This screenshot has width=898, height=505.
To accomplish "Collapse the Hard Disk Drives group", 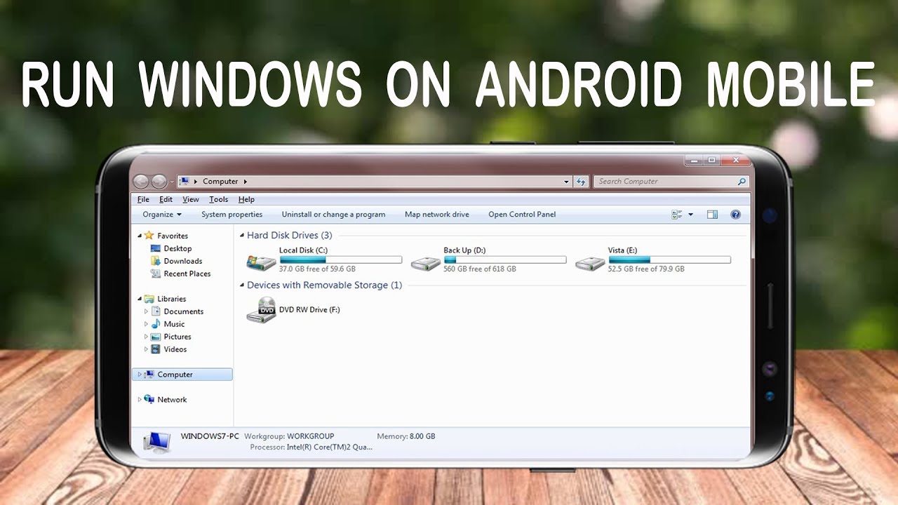I will pyautogui.click(x=242, y=236).
